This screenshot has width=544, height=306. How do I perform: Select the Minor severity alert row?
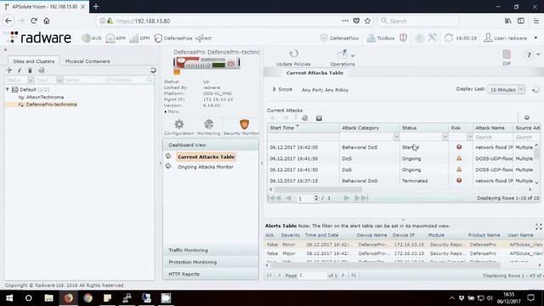(404, 245)
